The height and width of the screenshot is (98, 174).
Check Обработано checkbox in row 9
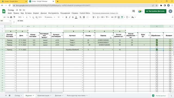tap(157, 52)
